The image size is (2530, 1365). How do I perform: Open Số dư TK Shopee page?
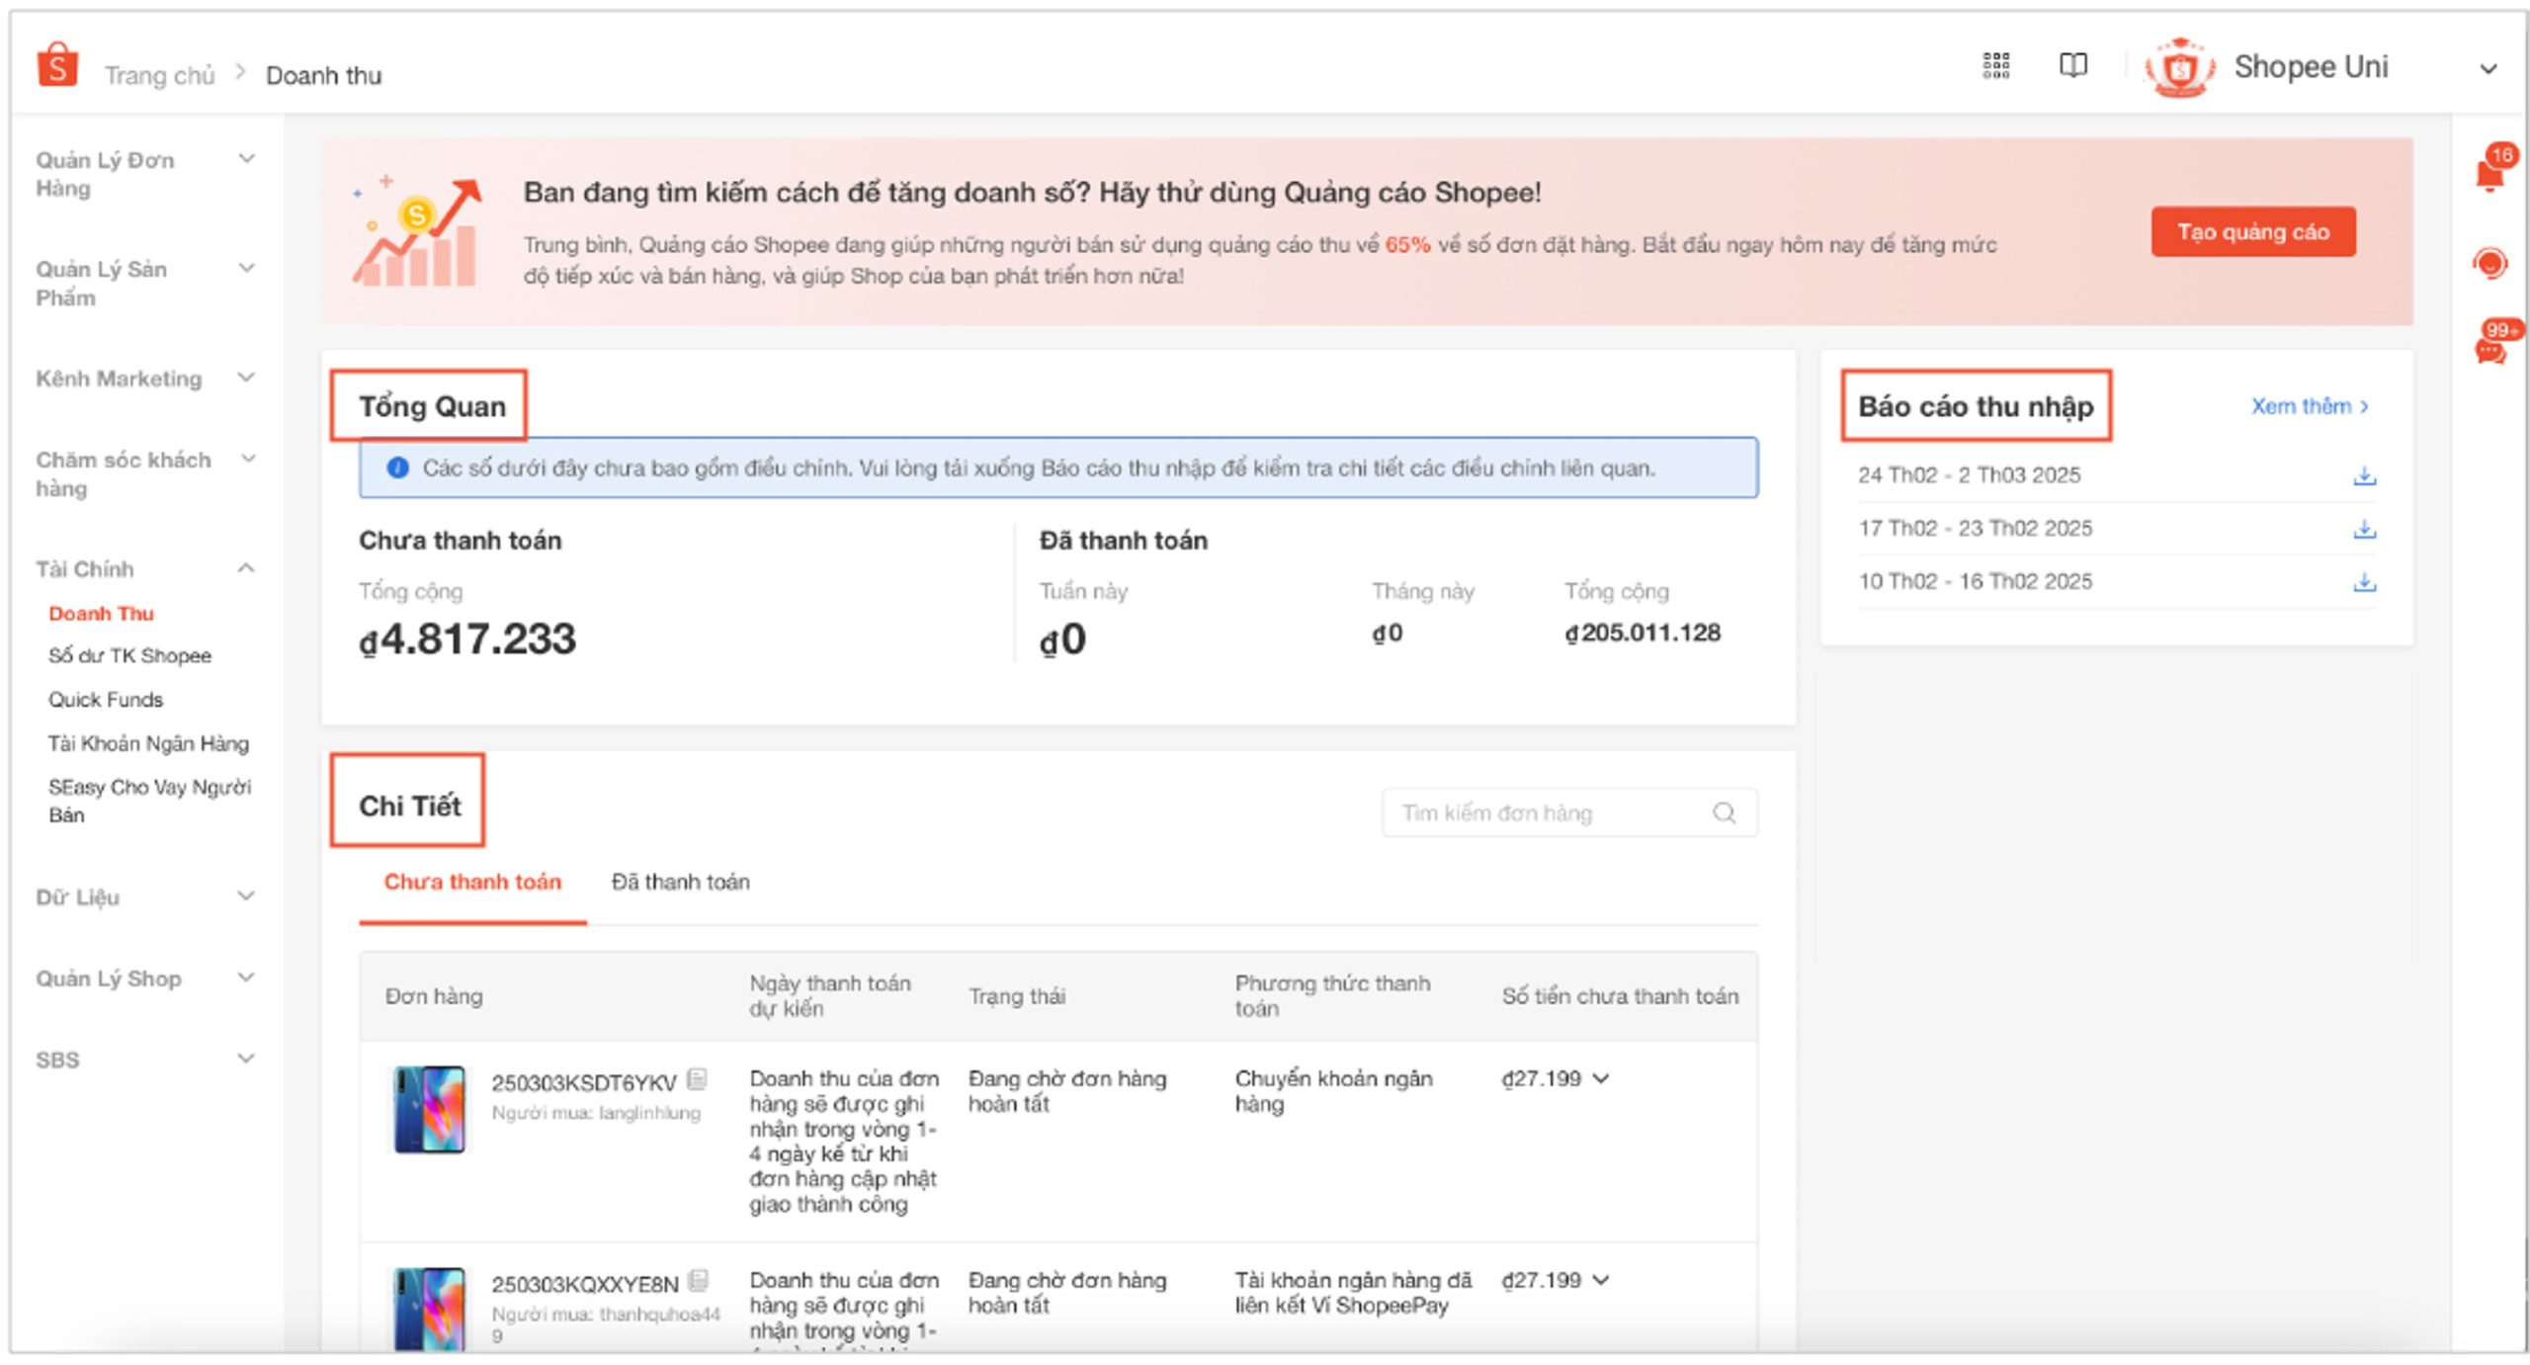(x=129, y=655)
